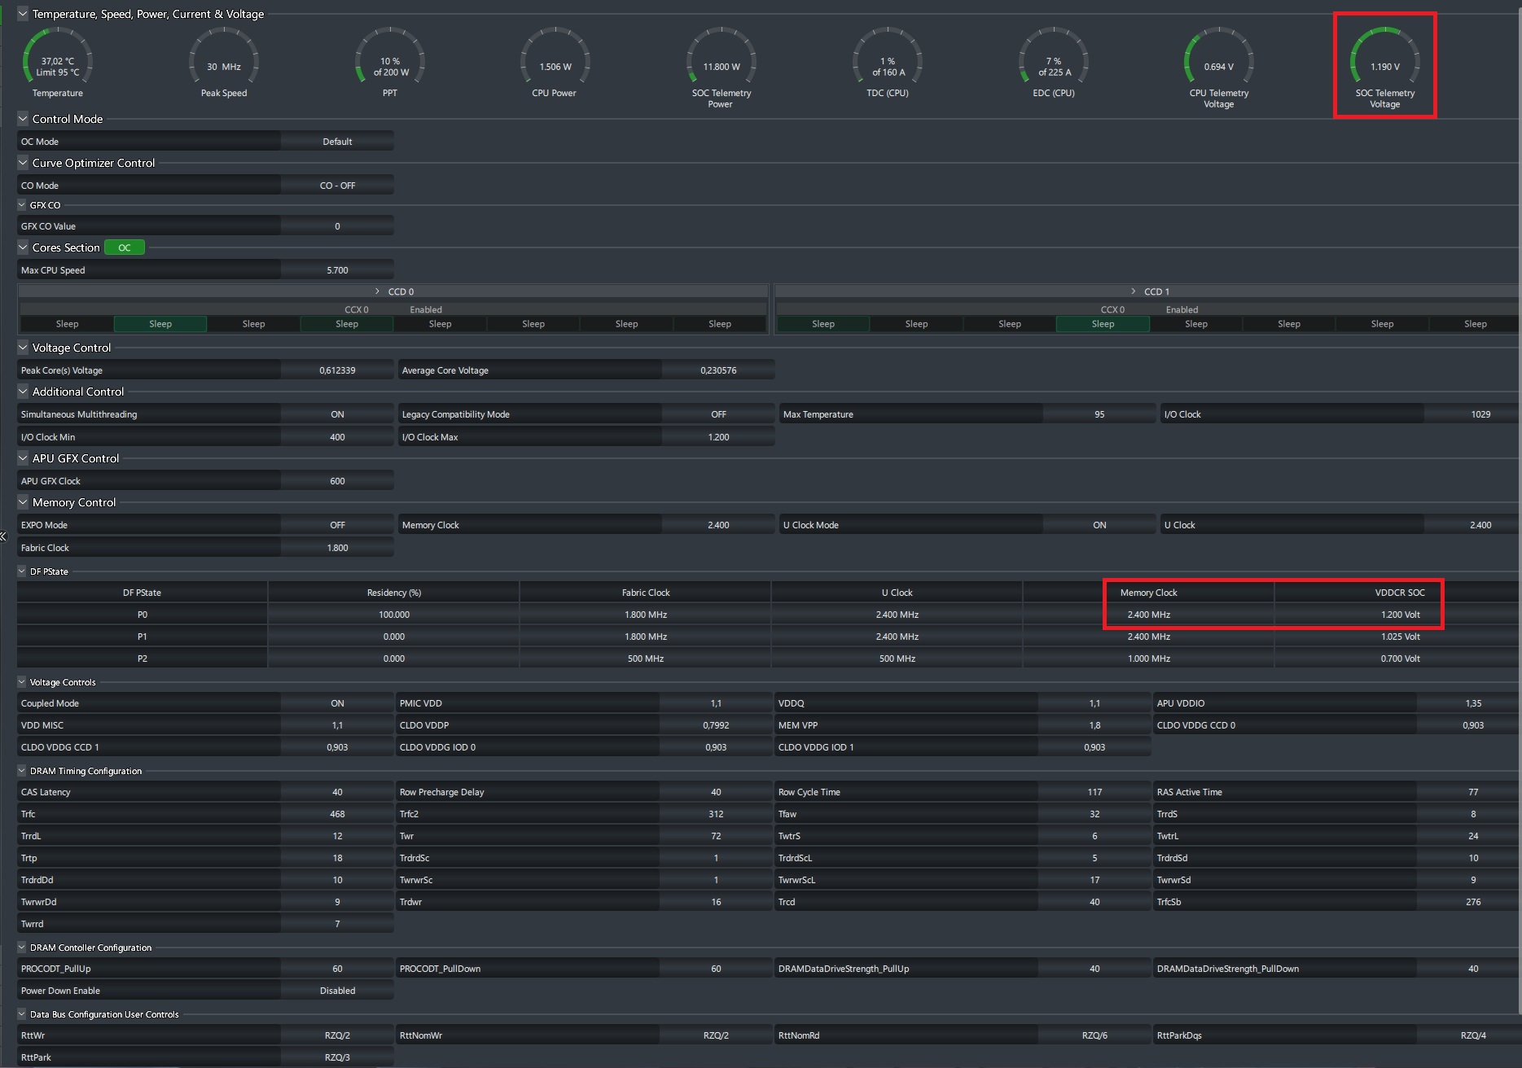Toggle Simultaneous Multithreading ON value
The image size is (1522, 1068).
pyautogui.click(x=337, y=414)
